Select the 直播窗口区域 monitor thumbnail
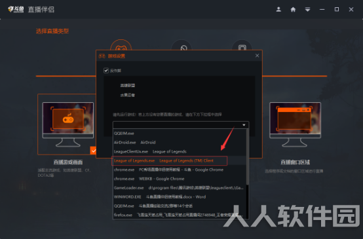363x239 pixels. 295,124
